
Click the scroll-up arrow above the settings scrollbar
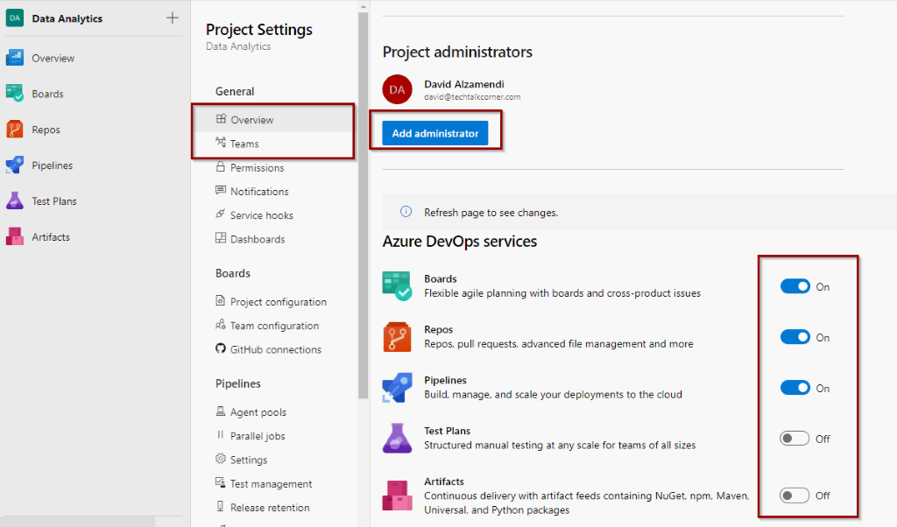click(x=364, y=7)
